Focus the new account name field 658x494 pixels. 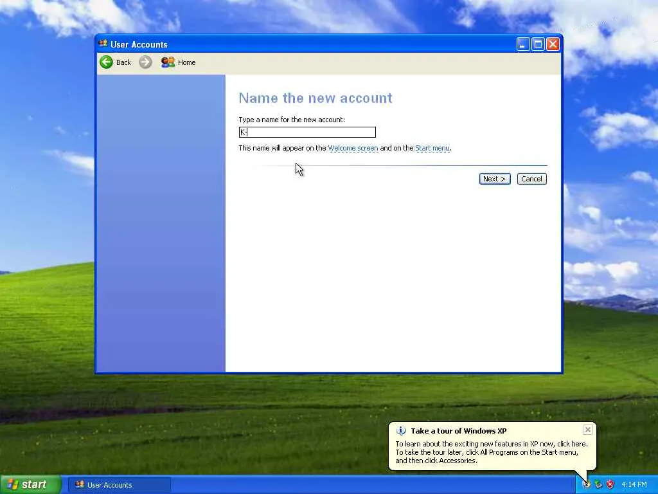pyautogui.click(x=307, y=133)
